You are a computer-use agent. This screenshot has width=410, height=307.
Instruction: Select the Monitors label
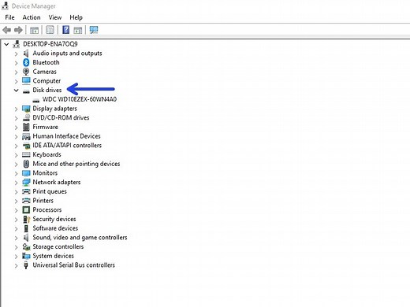[45, 173]
